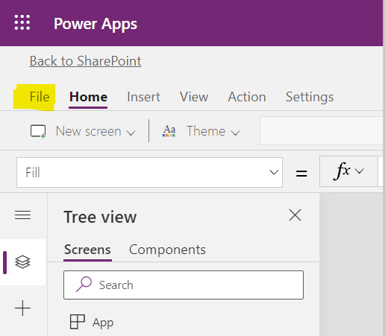Expand the Theme dropdown arrow
Image resolution: width=385 pixels, height=336 pixels.
[235, 133]
